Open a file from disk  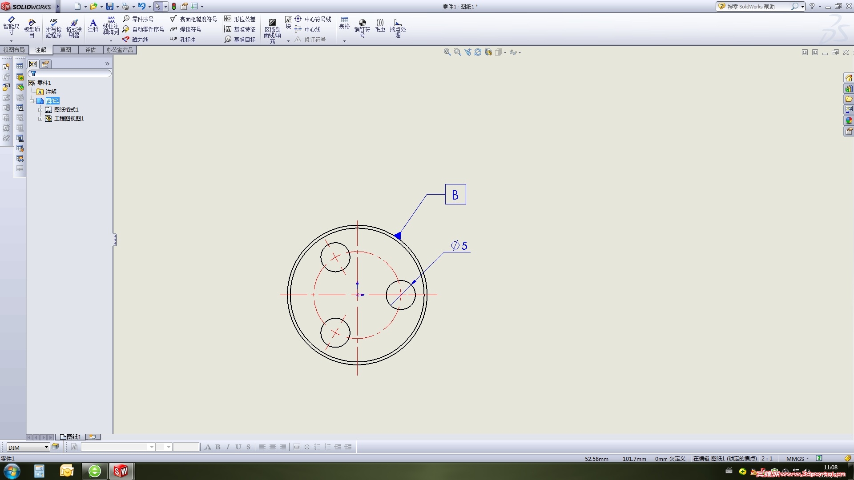pyautogui.click(x=93, y=6)
